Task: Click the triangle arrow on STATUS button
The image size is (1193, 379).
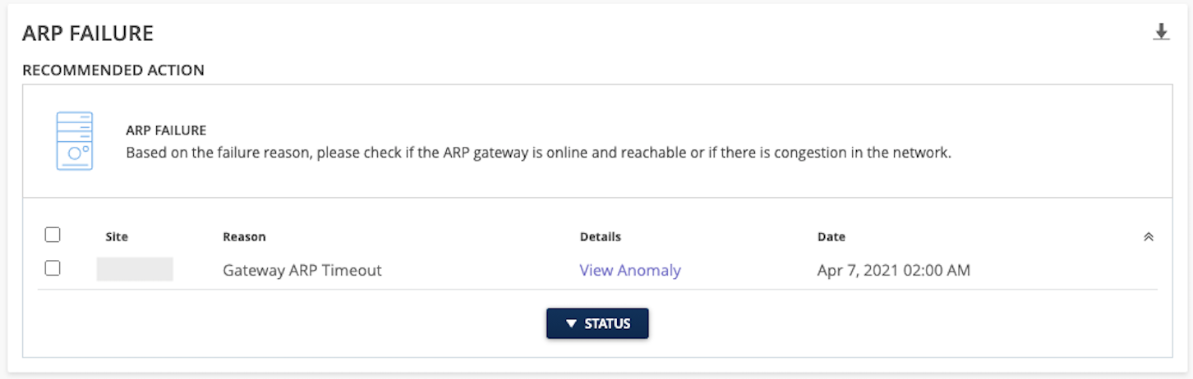Action: click(x=572, y=324)
